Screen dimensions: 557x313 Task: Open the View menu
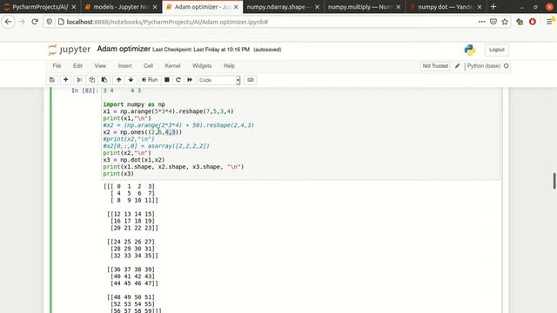click(100, 66)
